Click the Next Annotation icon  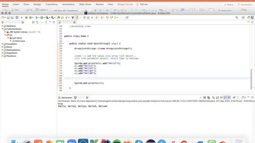(97, 17)
